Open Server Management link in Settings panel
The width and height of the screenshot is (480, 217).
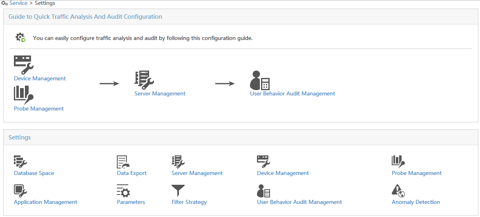point(197,173)
